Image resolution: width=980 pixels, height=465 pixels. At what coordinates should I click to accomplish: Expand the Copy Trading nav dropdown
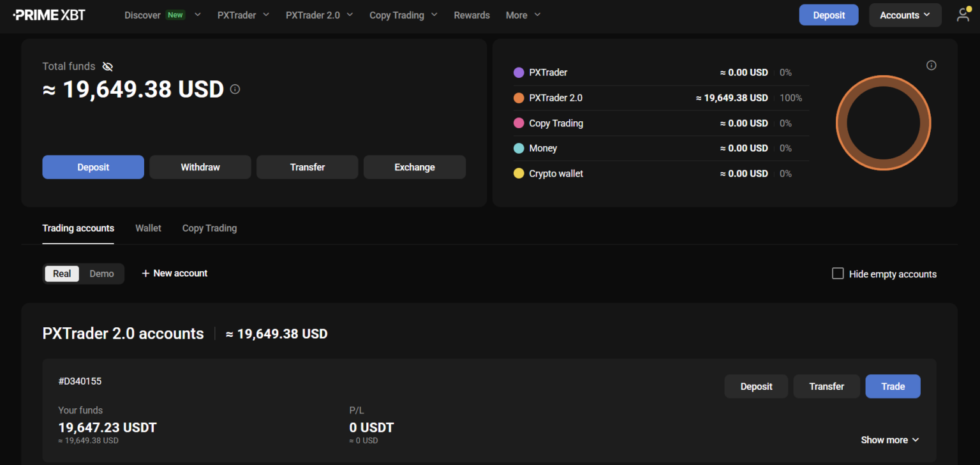[403, 15]
